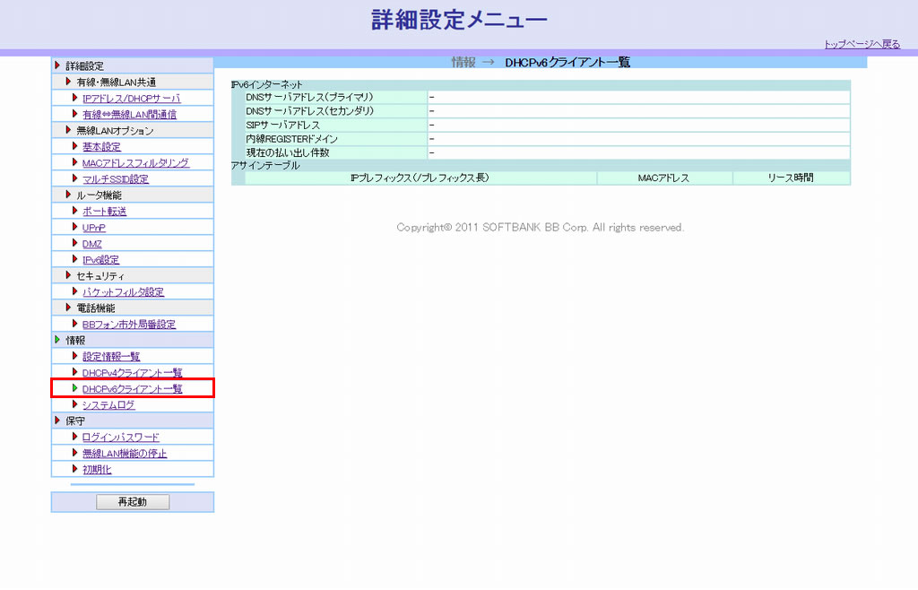
Task: Click the arrow icon next to ルータ機能
Action: point(68,195)
